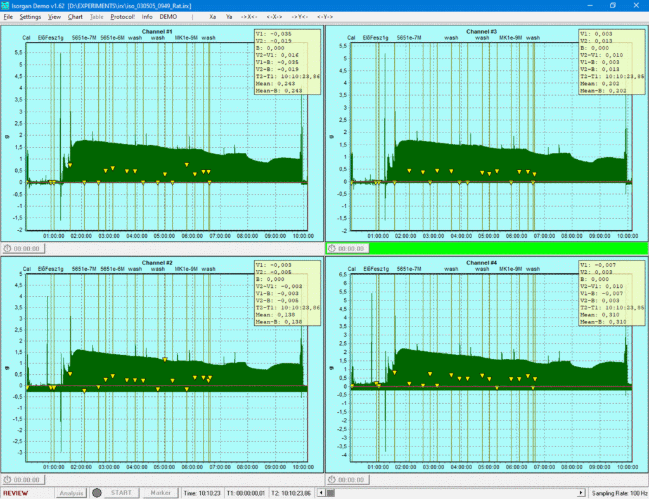Click the Channel #4 chart title
This screenshot has height=499, width=649.
(482, 262)
